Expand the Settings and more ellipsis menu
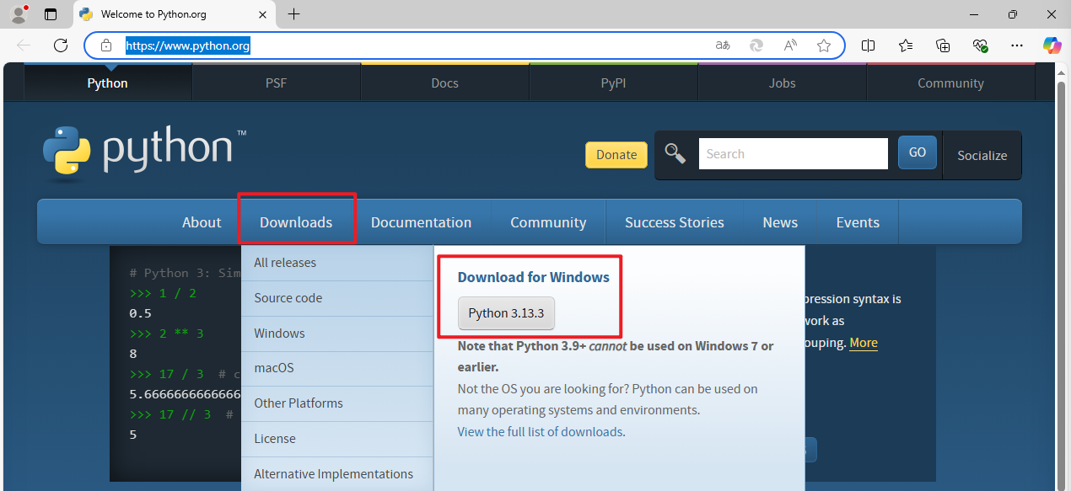The height and width of the screenshot is (491, 1071). tap(1015, 45)
